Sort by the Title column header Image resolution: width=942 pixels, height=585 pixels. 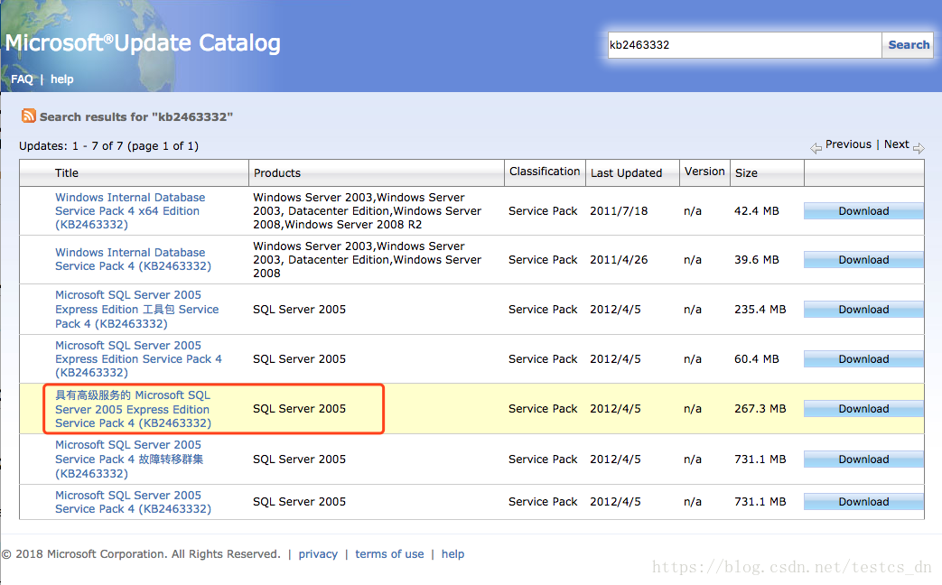67,173
